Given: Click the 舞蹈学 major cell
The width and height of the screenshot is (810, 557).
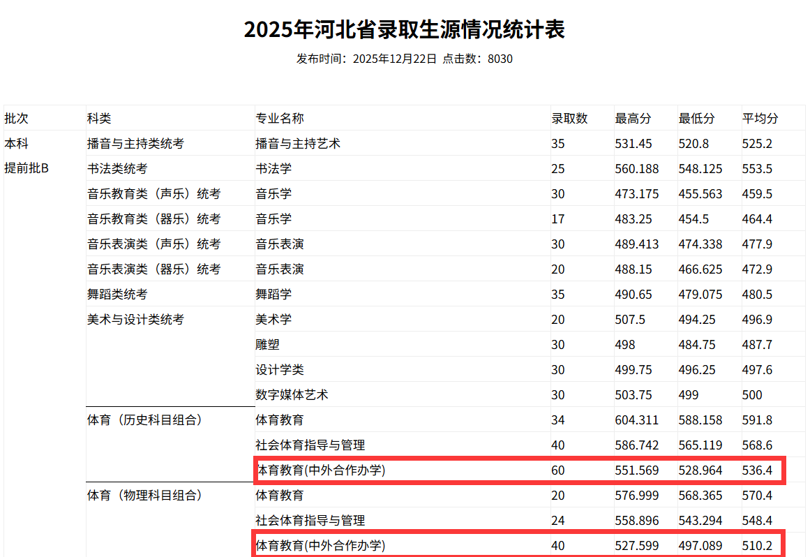Looking at the screenshot, I should coord(273,295).
